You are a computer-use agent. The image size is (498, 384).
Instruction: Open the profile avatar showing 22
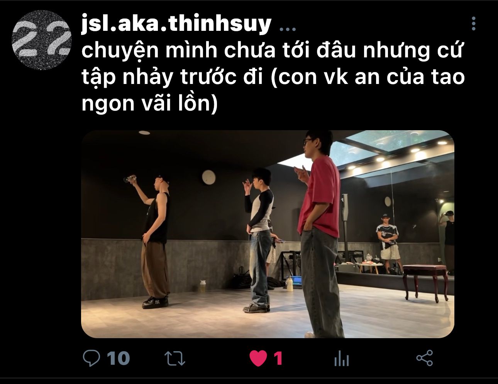coord(42,40)
